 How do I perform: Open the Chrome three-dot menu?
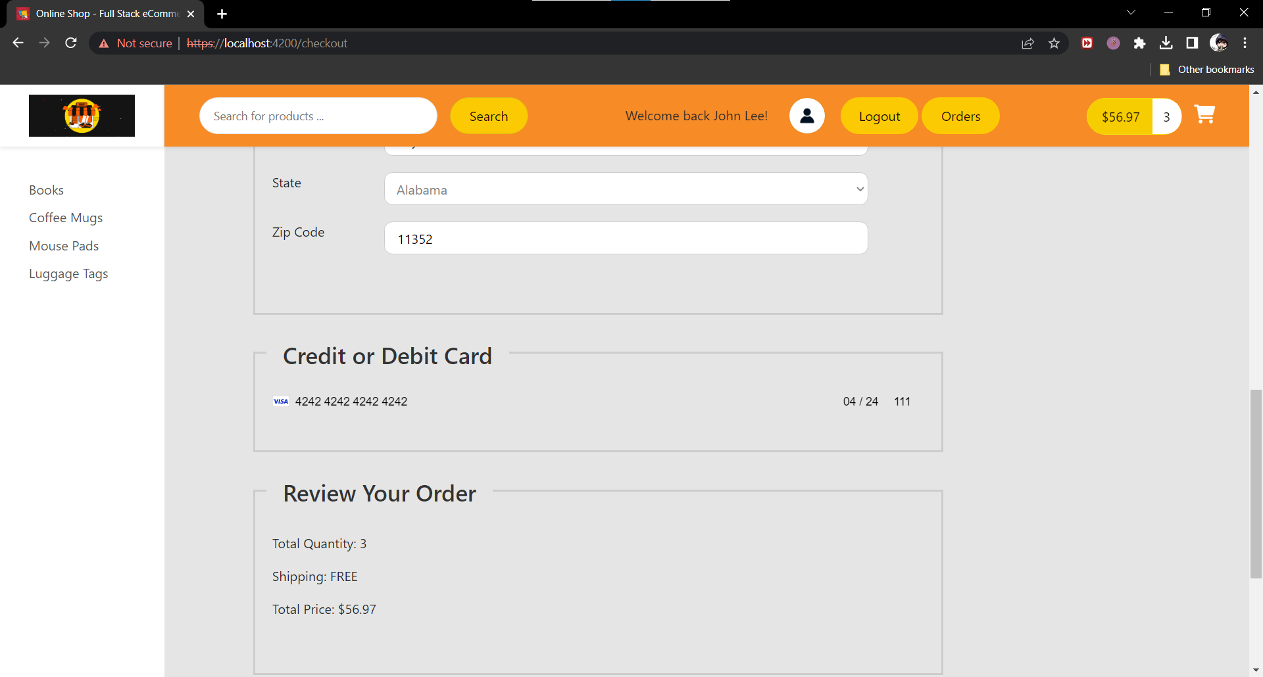[x=1245, y=43]
